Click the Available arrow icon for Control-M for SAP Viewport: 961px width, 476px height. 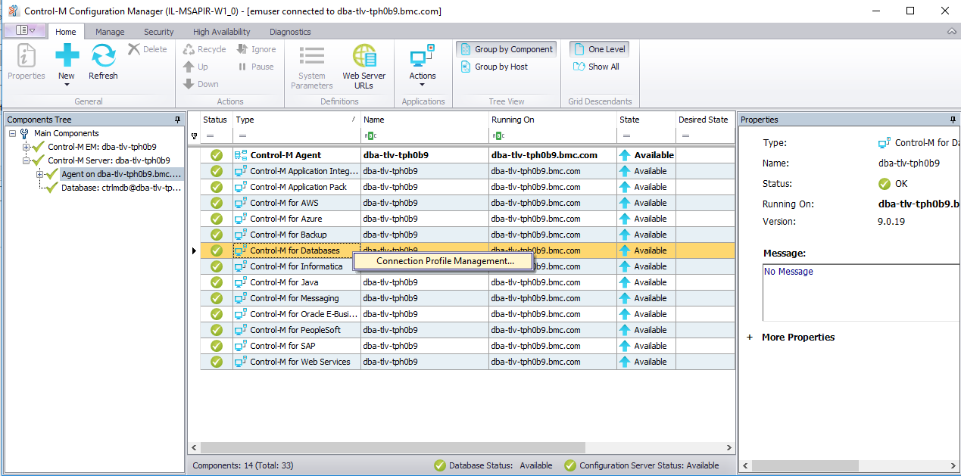pyautogui.click(x=625, y=346)
